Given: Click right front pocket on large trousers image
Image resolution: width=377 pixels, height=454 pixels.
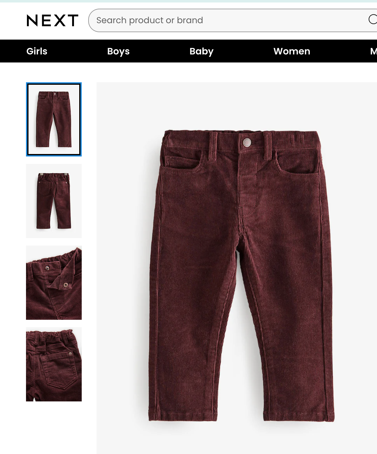Looking at the screenshot, I should [298, 161].
